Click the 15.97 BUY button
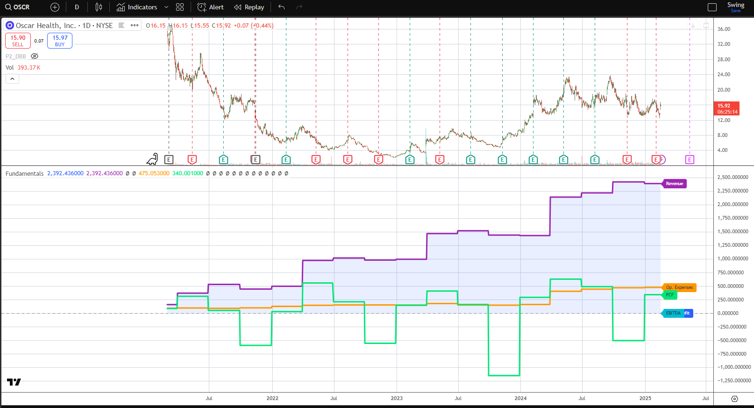 coord(60,41)
